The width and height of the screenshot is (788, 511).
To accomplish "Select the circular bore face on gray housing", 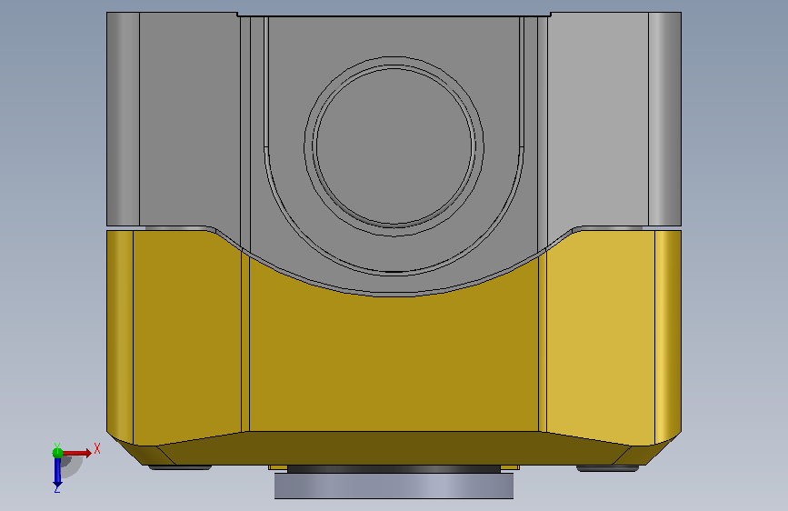I will point(394,145).
